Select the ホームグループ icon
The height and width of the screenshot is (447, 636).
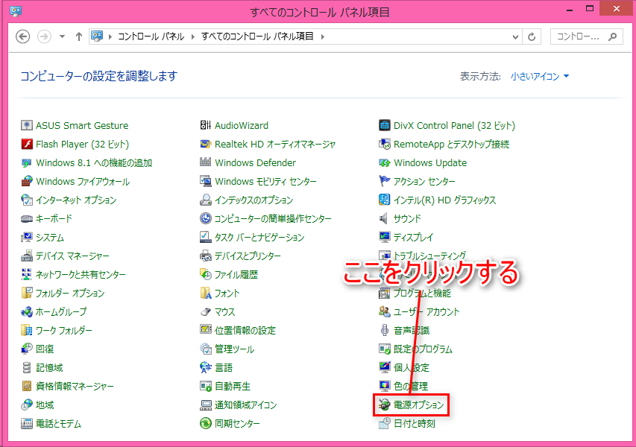27,312
